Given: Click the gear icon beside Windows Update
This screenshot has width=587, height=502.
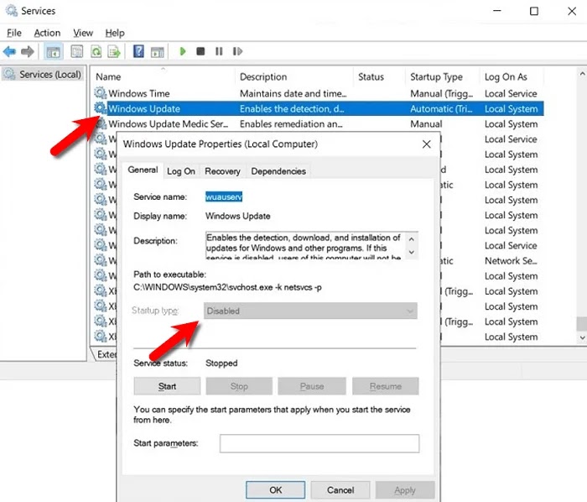Looking at the screenshot, I should 101,108.
